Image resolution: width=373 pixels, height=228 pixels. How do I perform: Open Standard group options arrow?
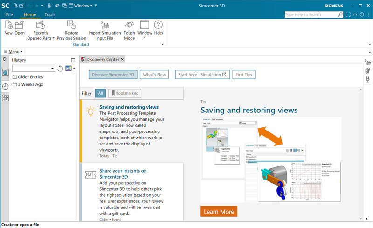[x=163, y=44]
